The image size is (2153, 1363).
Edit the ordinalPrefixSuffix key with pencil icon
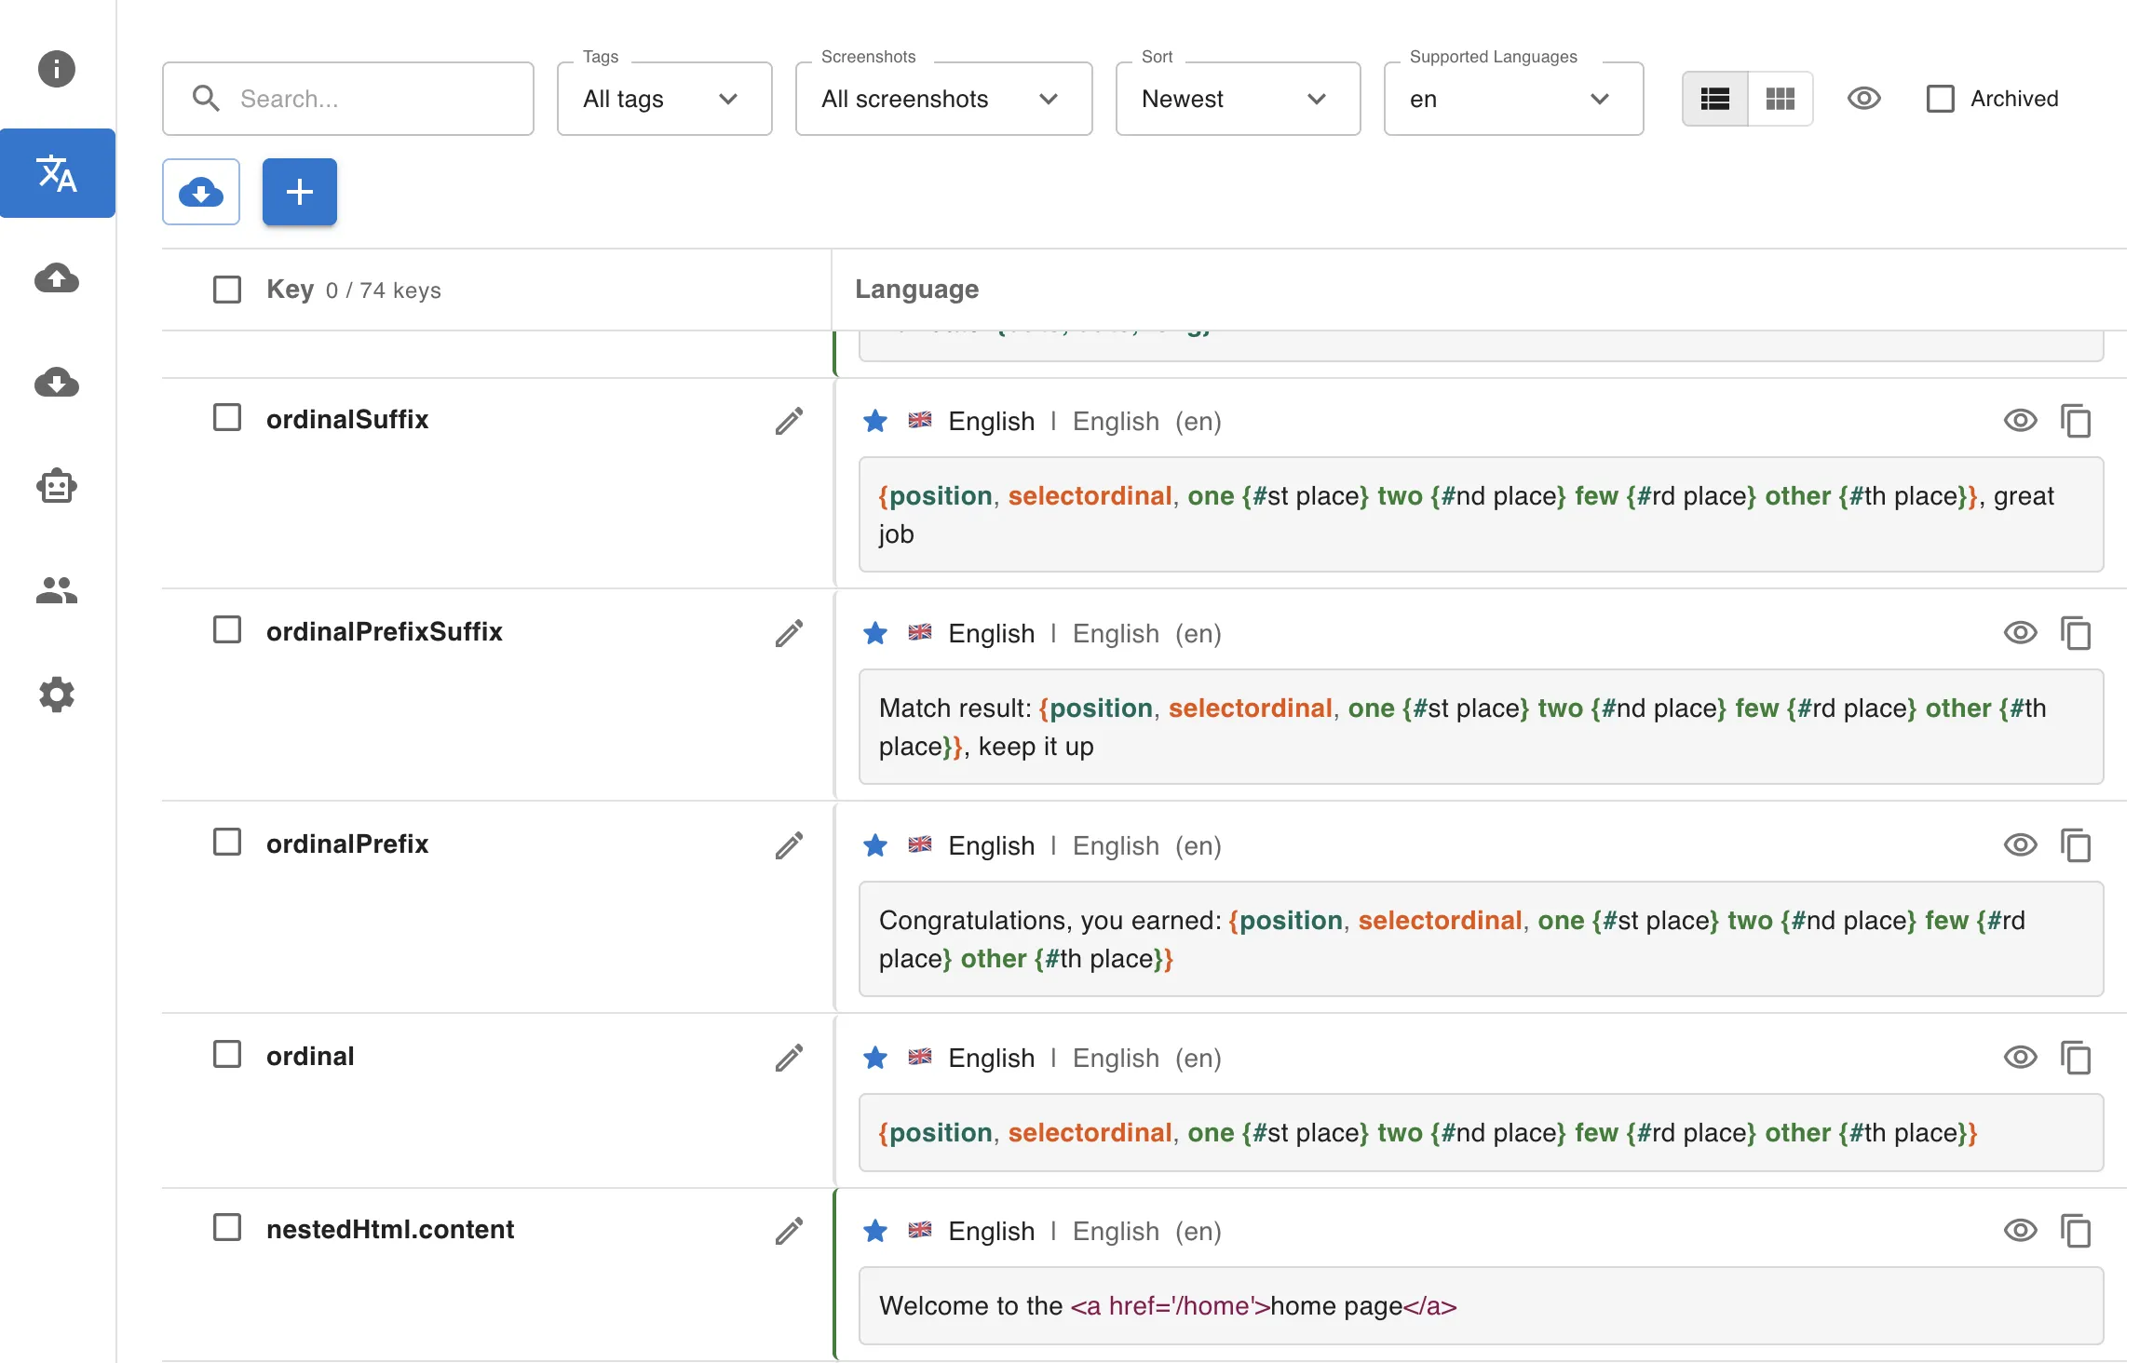click(789, 633)
